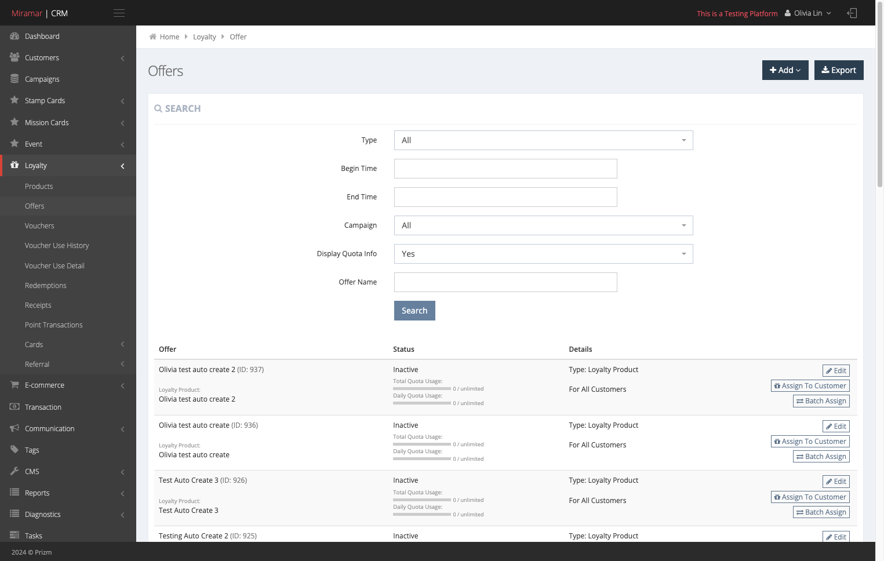Open the Olivia Lin user dropdown
This screenshot has height=561, width=884.
[x=808, y=13]
